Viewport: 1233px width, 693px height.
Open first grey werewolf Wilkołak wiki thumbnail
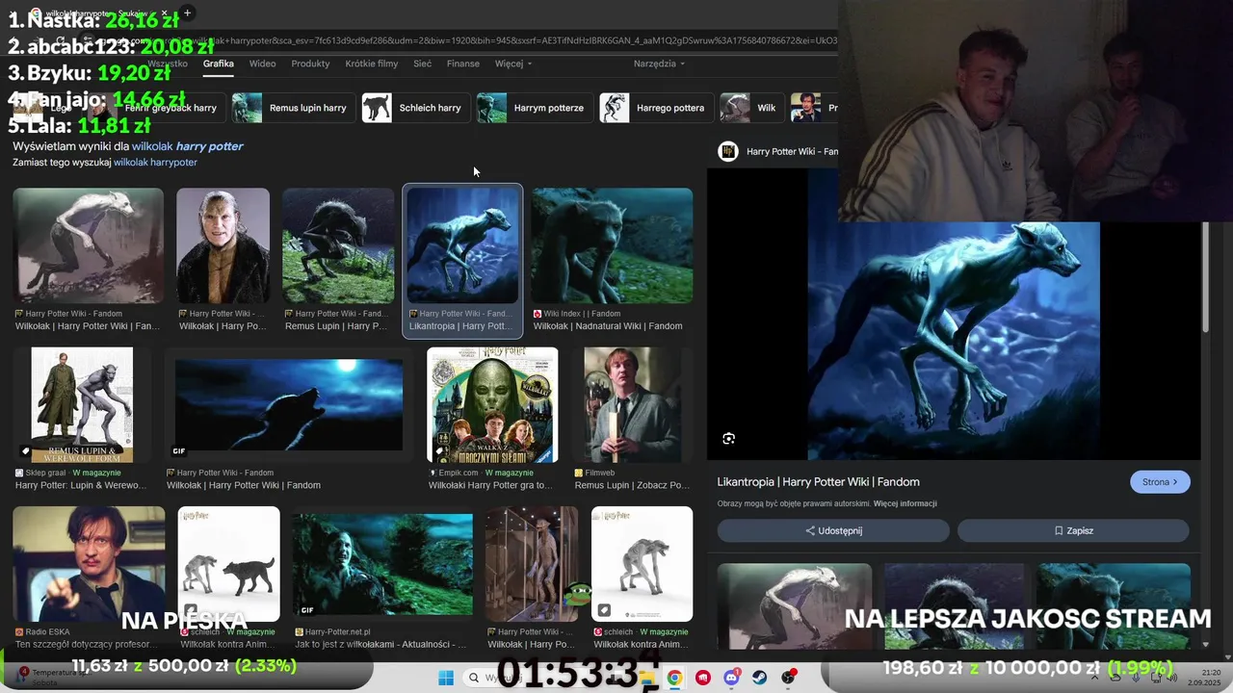pyautogui.click(x=88, y=245)
